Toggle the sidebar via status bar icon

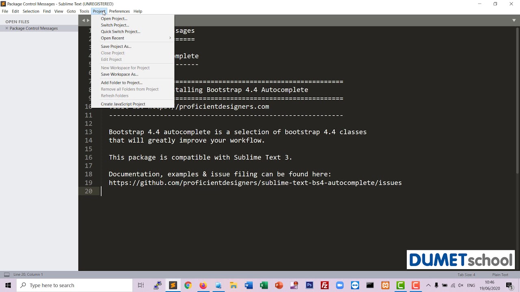6,275
